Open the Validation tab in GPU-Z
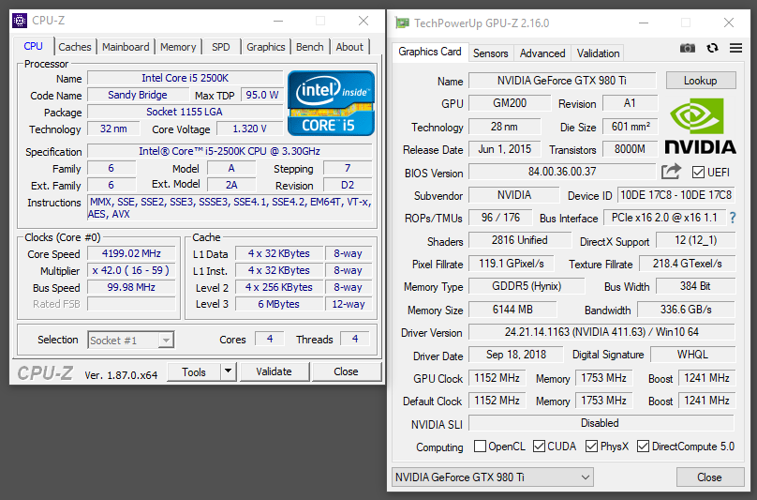Image resolution: width=757 pixels, height=500 pixels. point(598,53)
